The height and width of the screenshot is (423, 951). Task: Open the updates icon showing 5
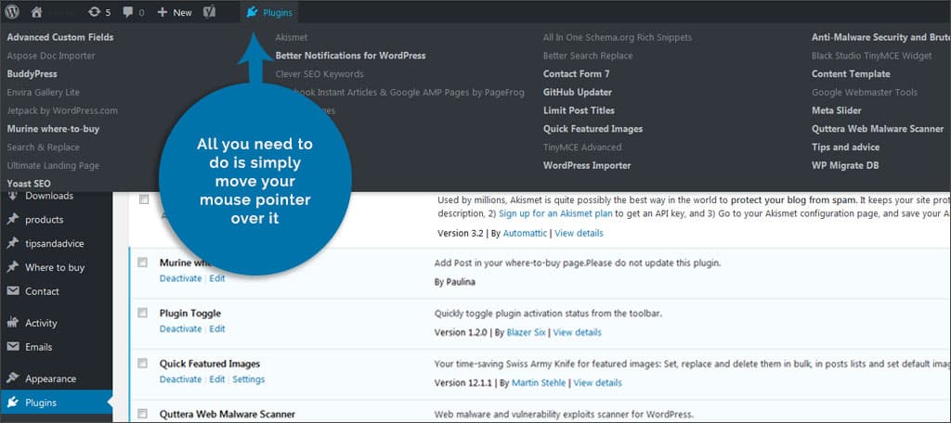click(x=98, y=12)
